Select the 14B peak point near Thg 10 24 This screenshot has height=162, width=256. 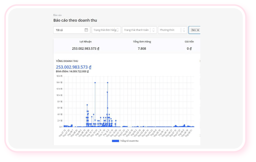[95, 82]
